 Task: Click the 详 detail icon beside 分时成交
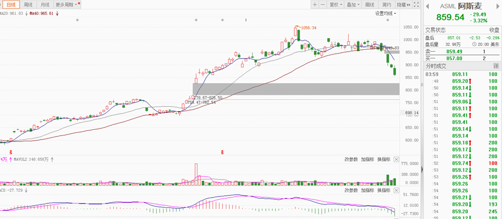click(x=496, y=66)
